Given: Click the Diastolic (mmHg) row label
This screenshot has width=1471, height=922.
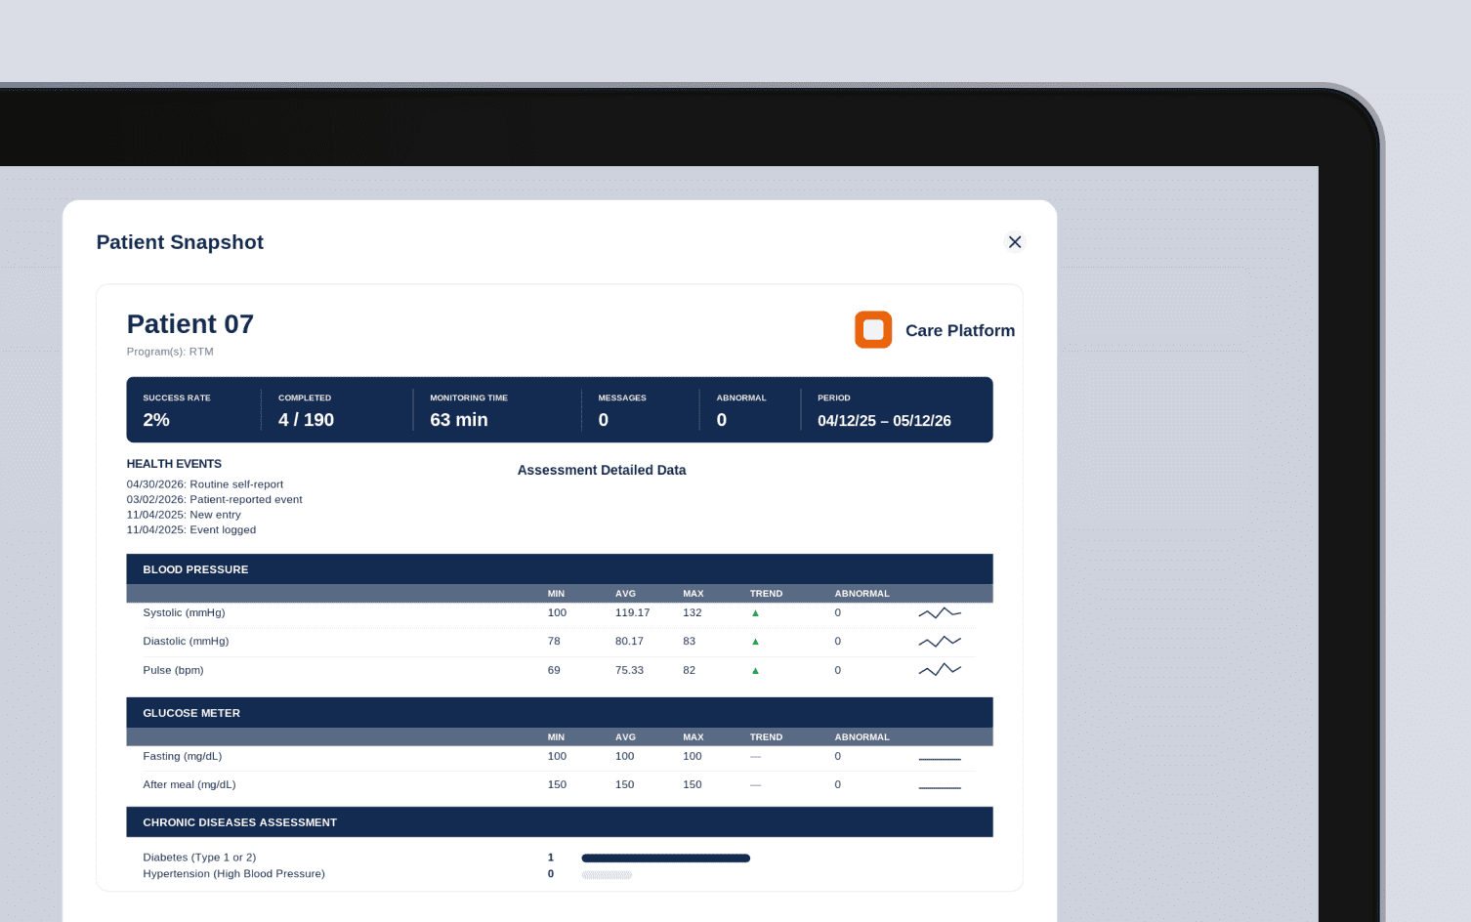Looking at the screenshot, I should pyautogui.click(x=186, y=642).
